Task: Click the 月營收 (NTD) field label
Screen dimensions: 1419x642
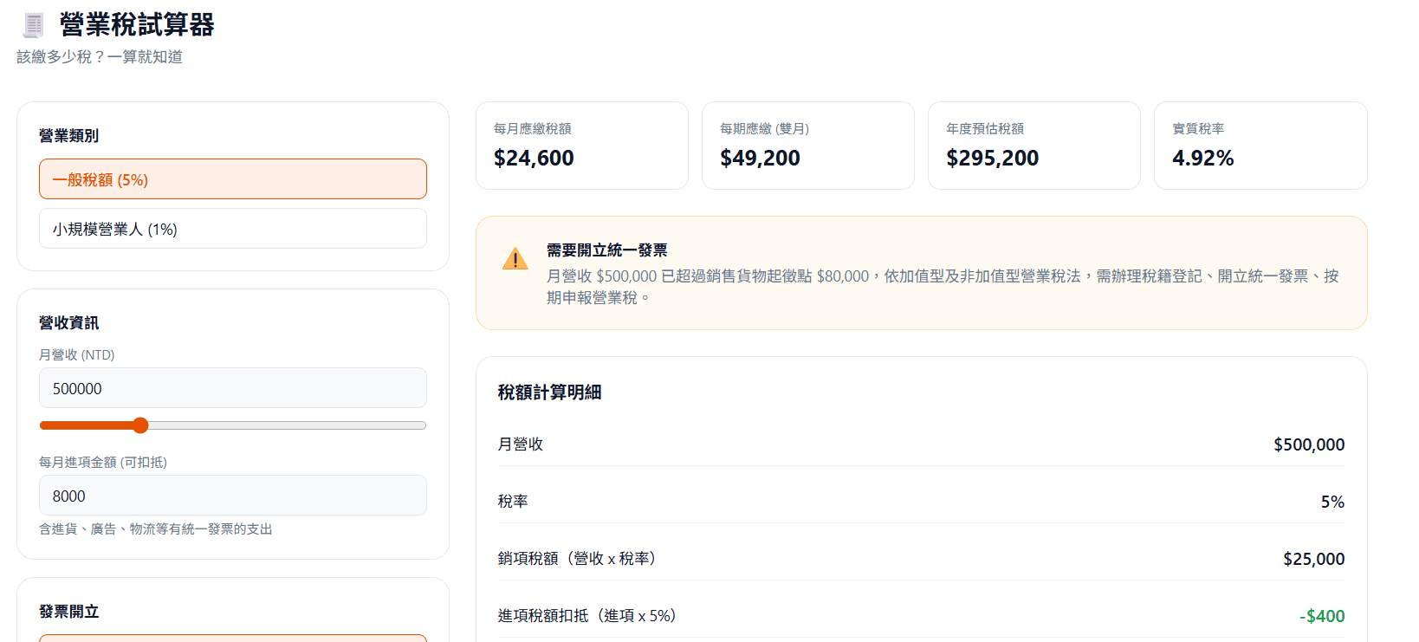Action: (76, 355)
